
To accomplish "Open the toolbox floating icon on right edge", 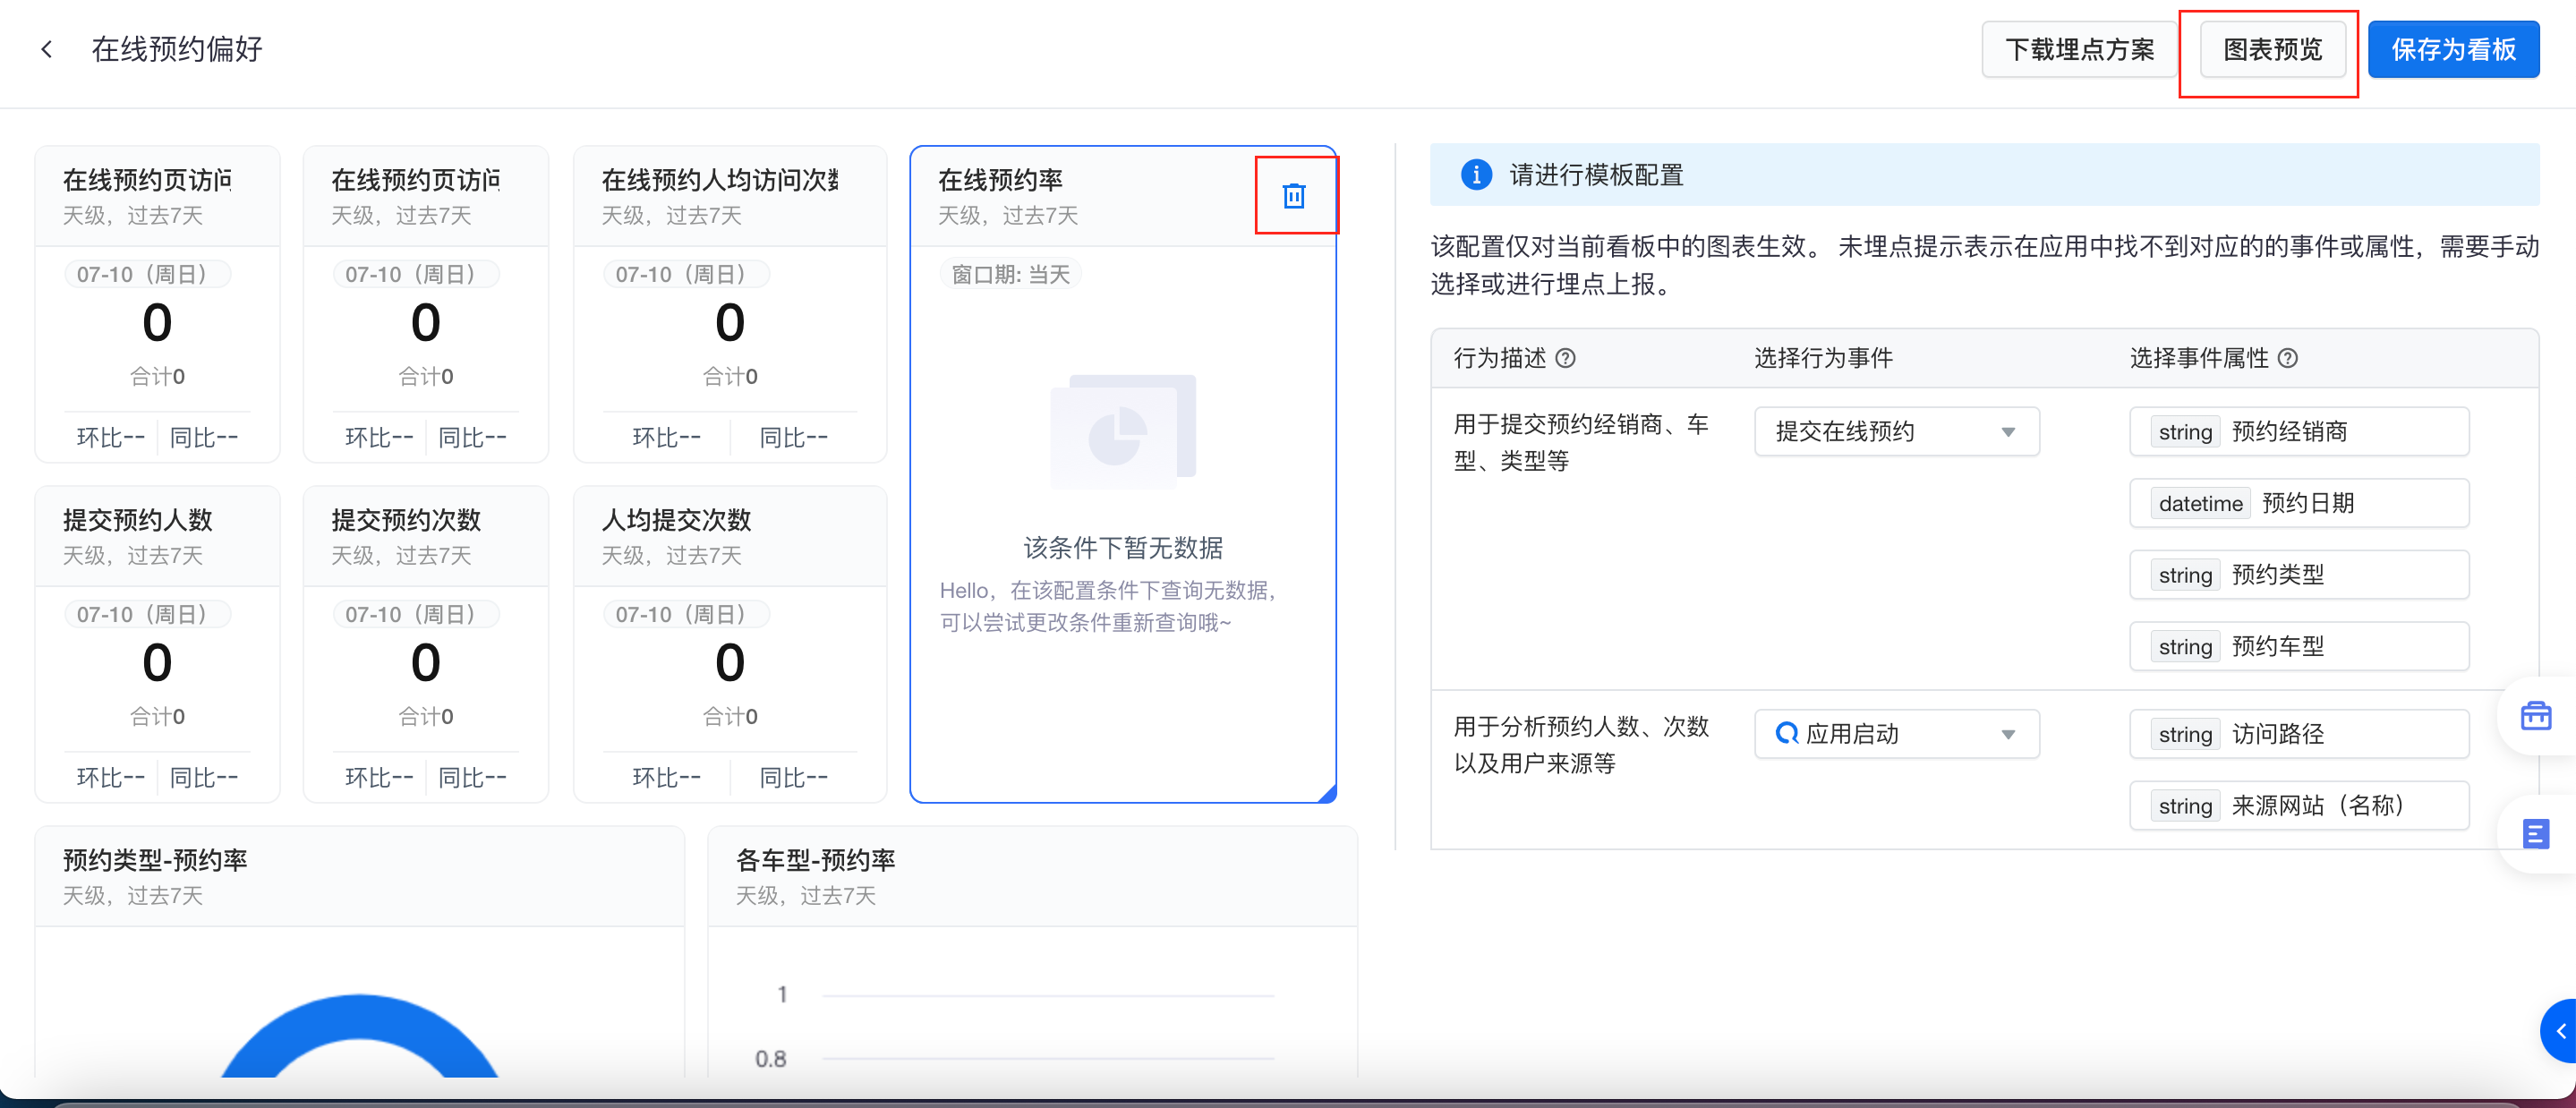I will [2536, 716].
